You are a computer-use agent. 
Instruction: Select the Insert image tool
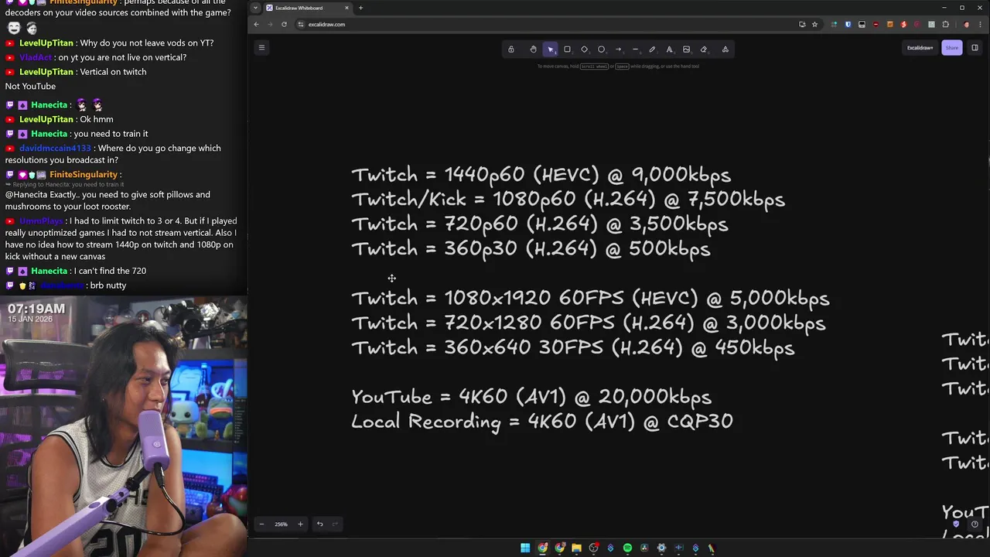point(686,50)
